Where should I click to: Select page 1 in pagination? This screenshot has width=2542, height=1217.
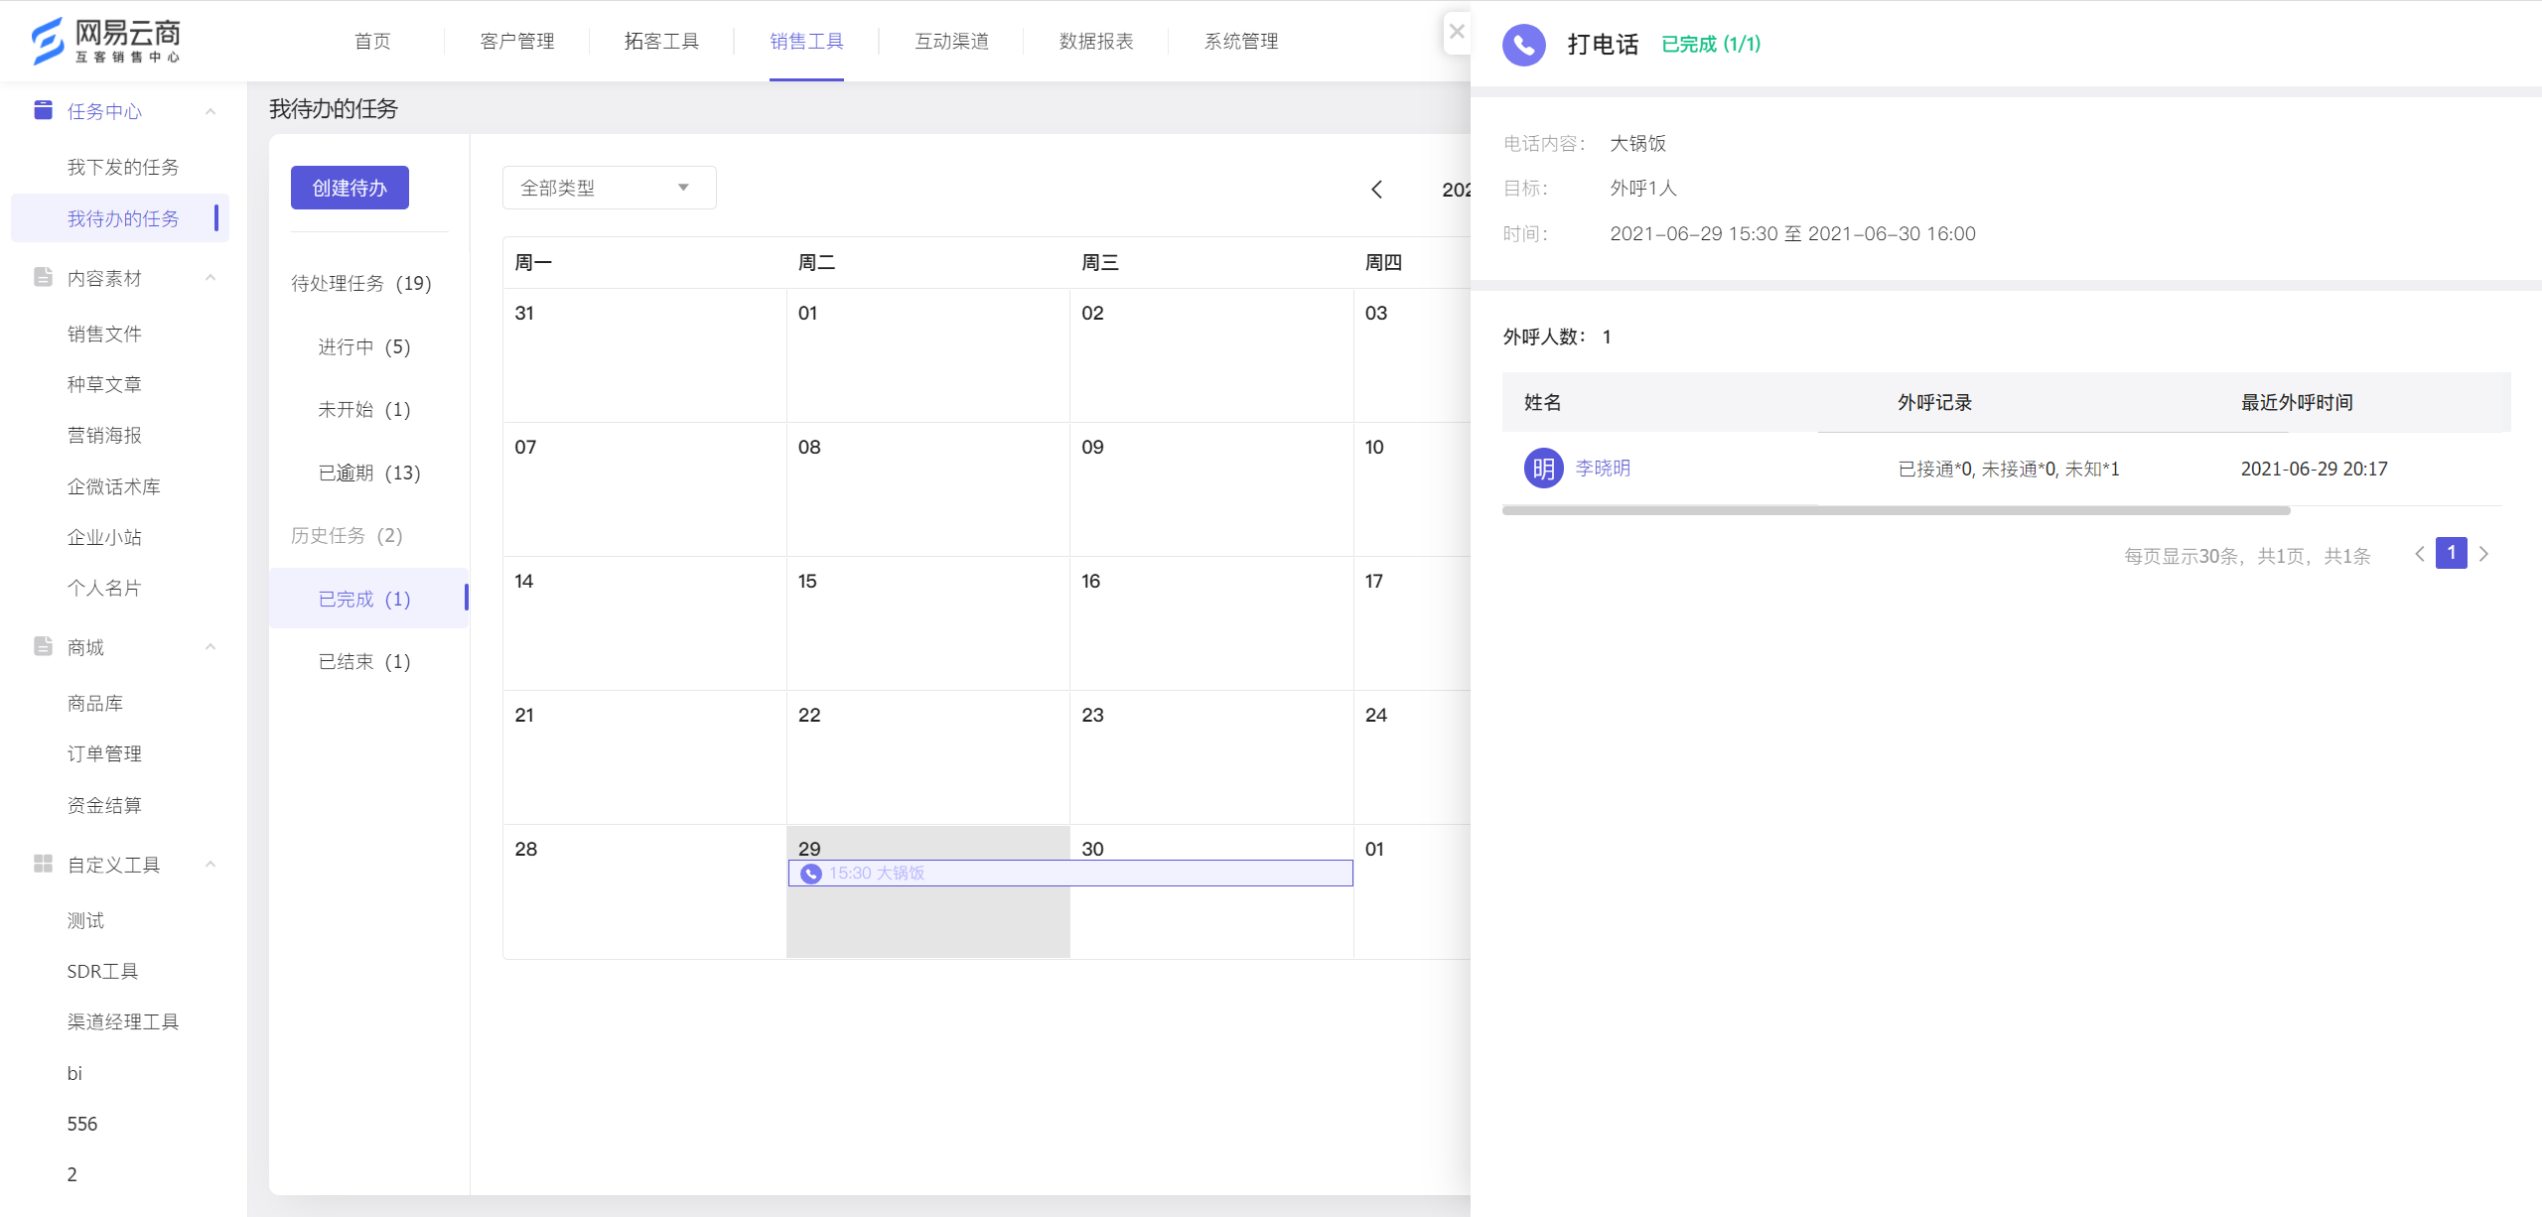(2452, 553)
